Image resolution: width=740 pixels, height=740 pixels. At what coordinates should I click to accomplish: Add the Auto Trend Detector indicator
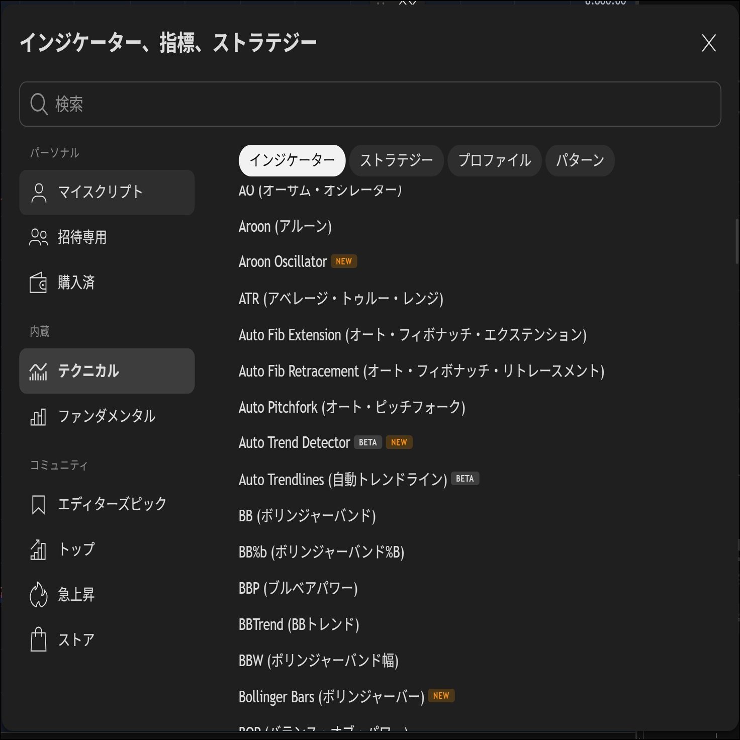[294, 442]
